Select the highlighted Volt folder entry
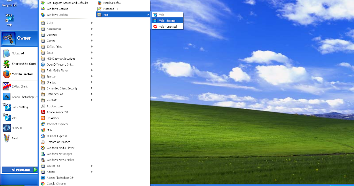The height and width of the screenshot is (186, 354). 123,15
